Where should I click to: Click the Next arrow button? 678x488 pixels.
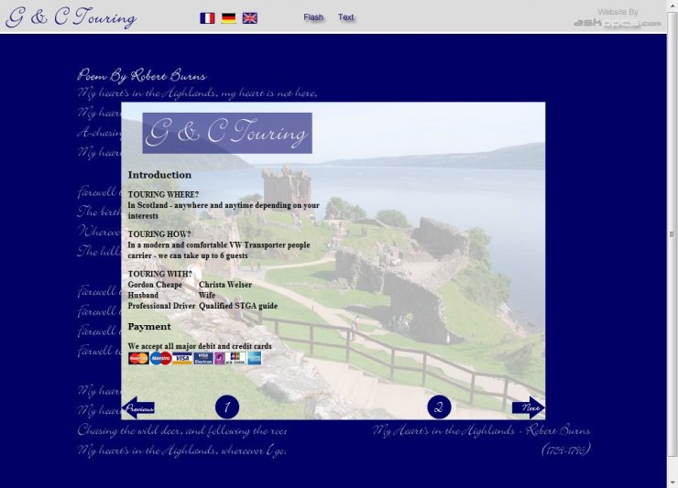[x=528, y=407]
